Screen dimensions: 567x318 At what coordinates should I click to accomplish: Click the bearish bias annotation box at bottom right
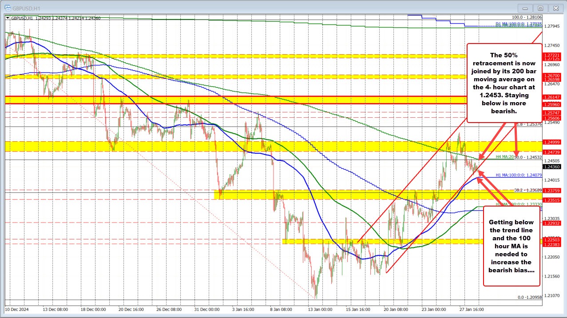tap(511, 246)
